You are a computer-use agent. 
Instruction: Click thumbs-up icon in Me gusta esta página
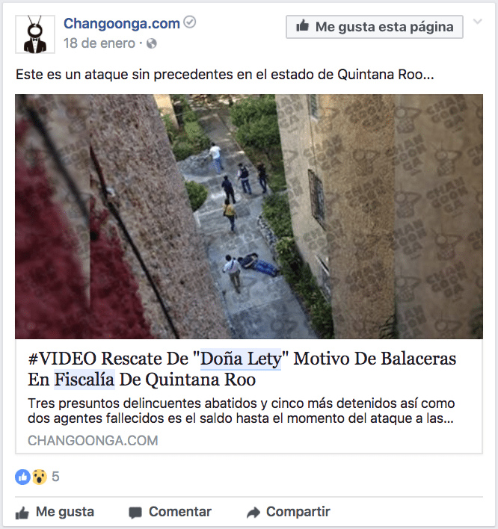tap(303, 25)
